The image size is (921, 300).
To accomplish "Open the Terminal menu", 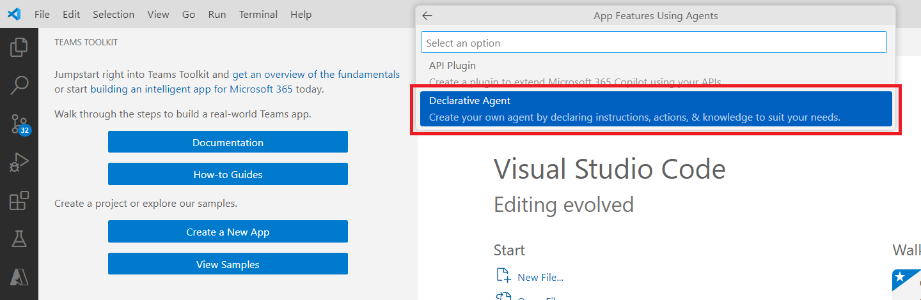I will click(x=258, y=14).
